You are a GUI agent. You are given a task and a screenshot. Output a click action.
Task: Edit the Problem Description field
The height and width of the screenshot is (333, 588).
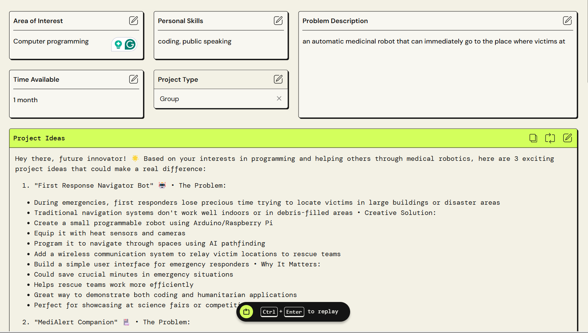click(x=568, y=20)
